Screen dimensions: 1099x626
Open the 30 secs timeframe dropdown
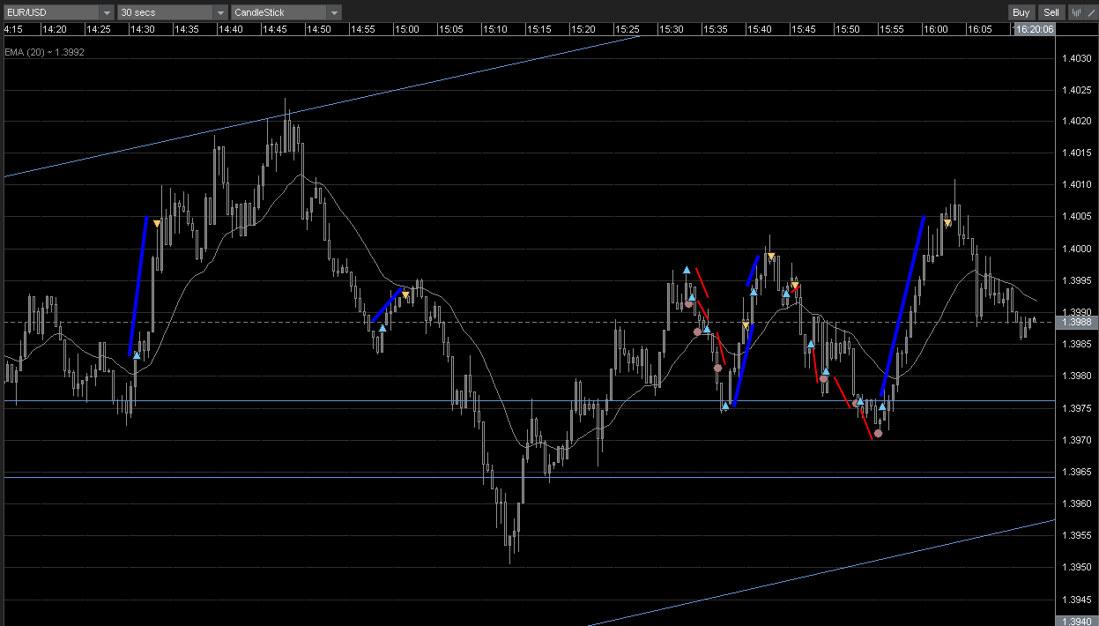[172, 12]
